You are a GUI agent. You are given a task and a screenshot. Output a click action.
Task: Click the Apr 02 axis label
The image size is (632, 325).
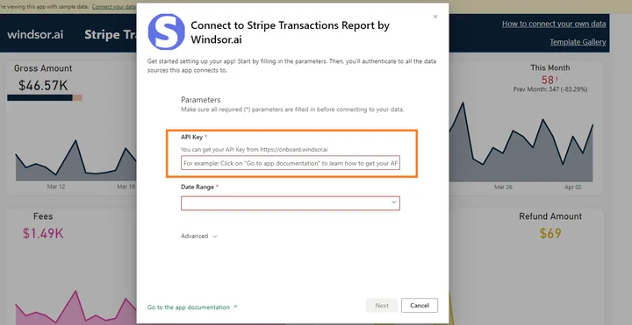572,187
